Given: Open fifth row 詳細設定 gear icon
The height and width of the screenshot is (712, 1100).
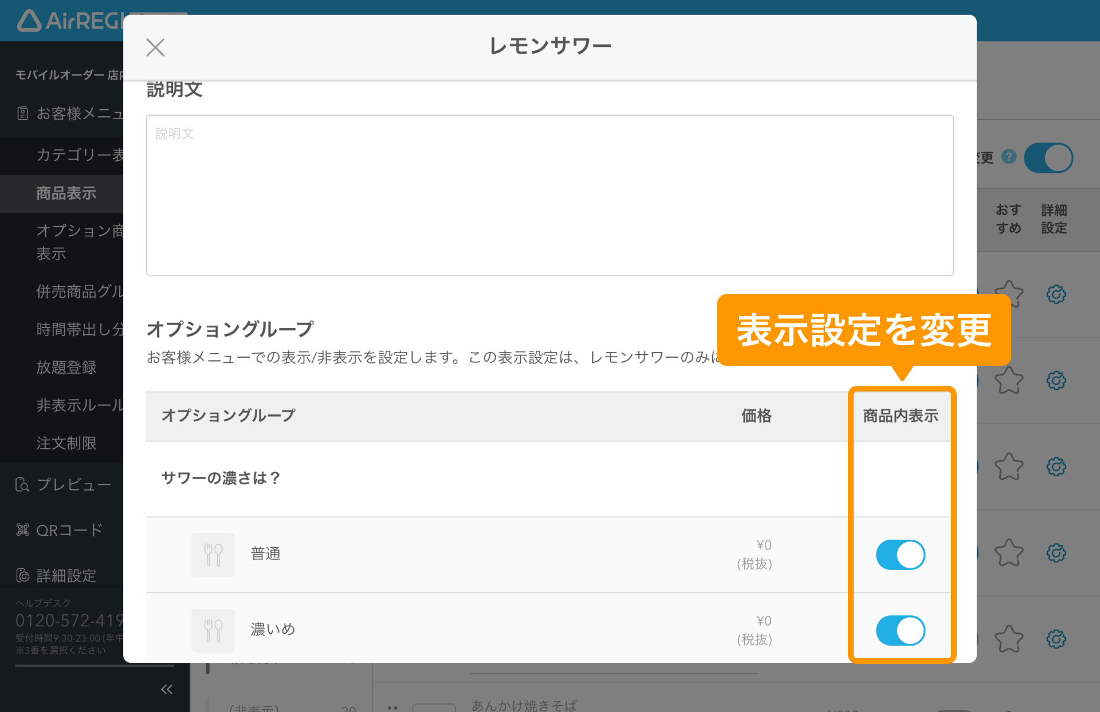Looking at the screenshot, I should [x=1056, y=639].
